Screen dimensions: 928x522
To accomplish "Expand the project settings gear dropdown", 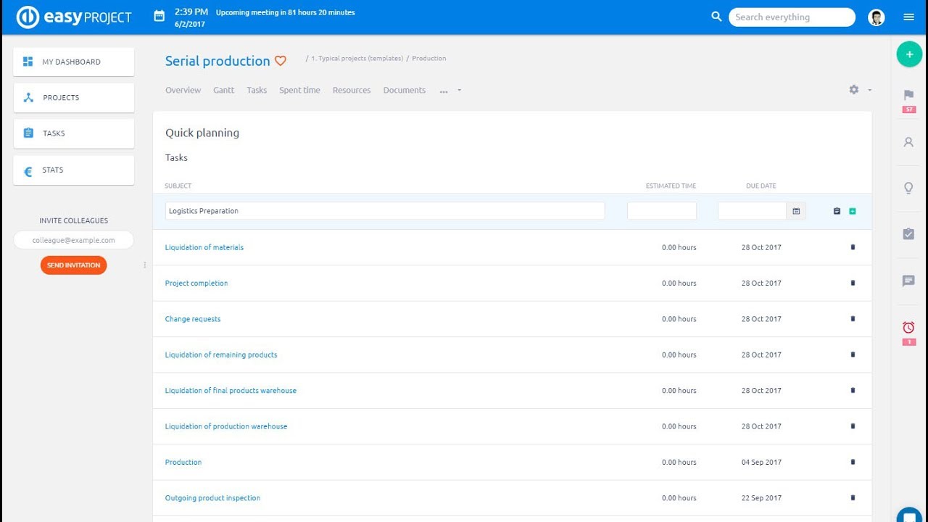I will coord(860,90).
